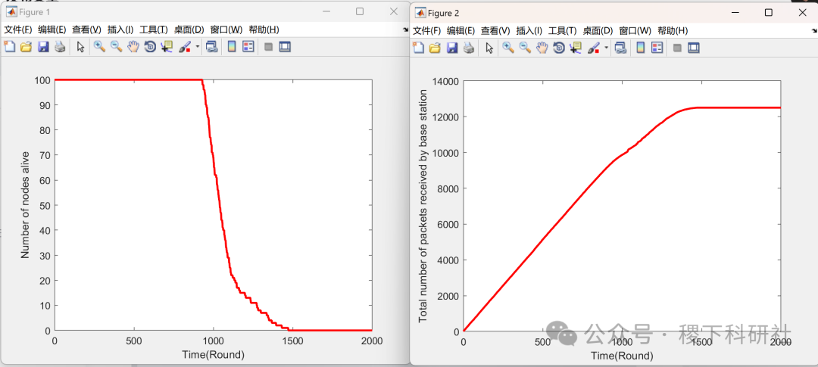Toggle Insert Legend in Figure 2 toolbar

[657, 48]
